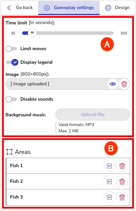Viewport: 136px width, 211px height.
Task: Enable the Limit moves toggle
Action: click(11, 49)
